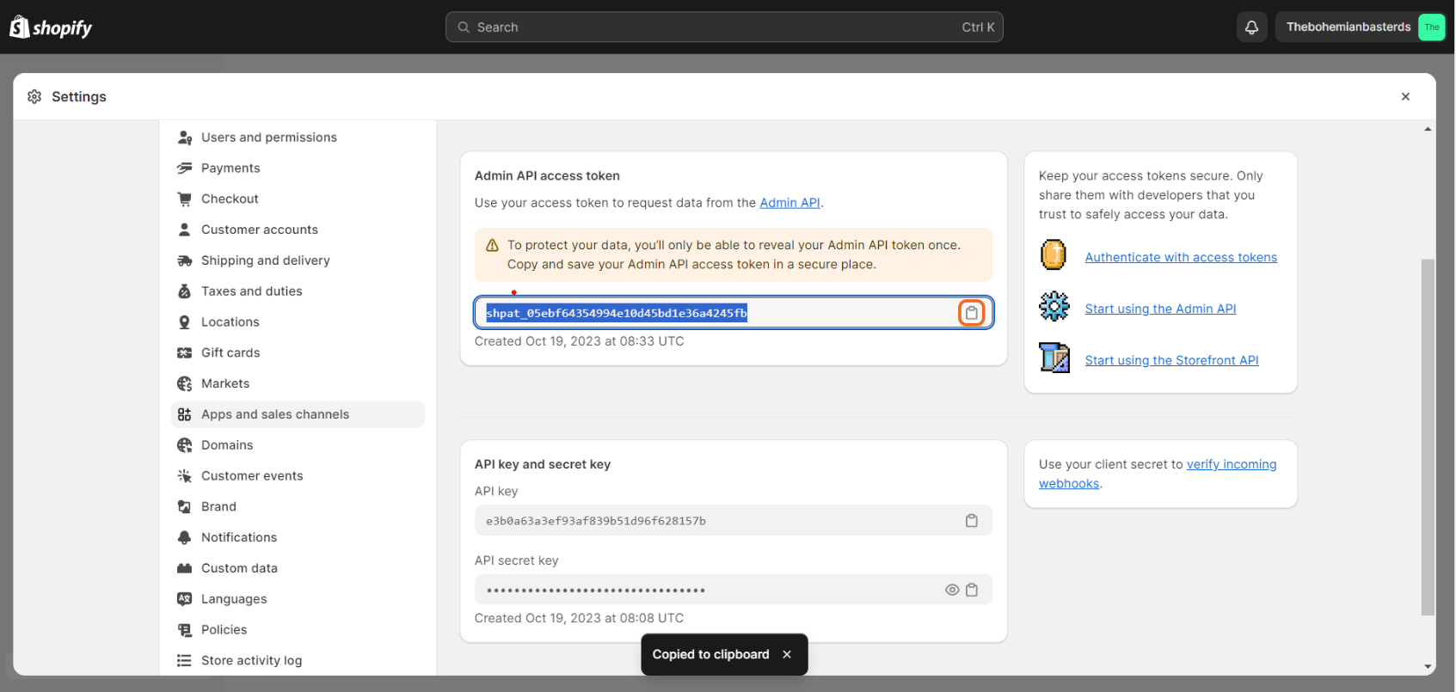Click the API key field
This screenshot has width=1456, height=692.
pyautogui.click(x=734, y=521)
